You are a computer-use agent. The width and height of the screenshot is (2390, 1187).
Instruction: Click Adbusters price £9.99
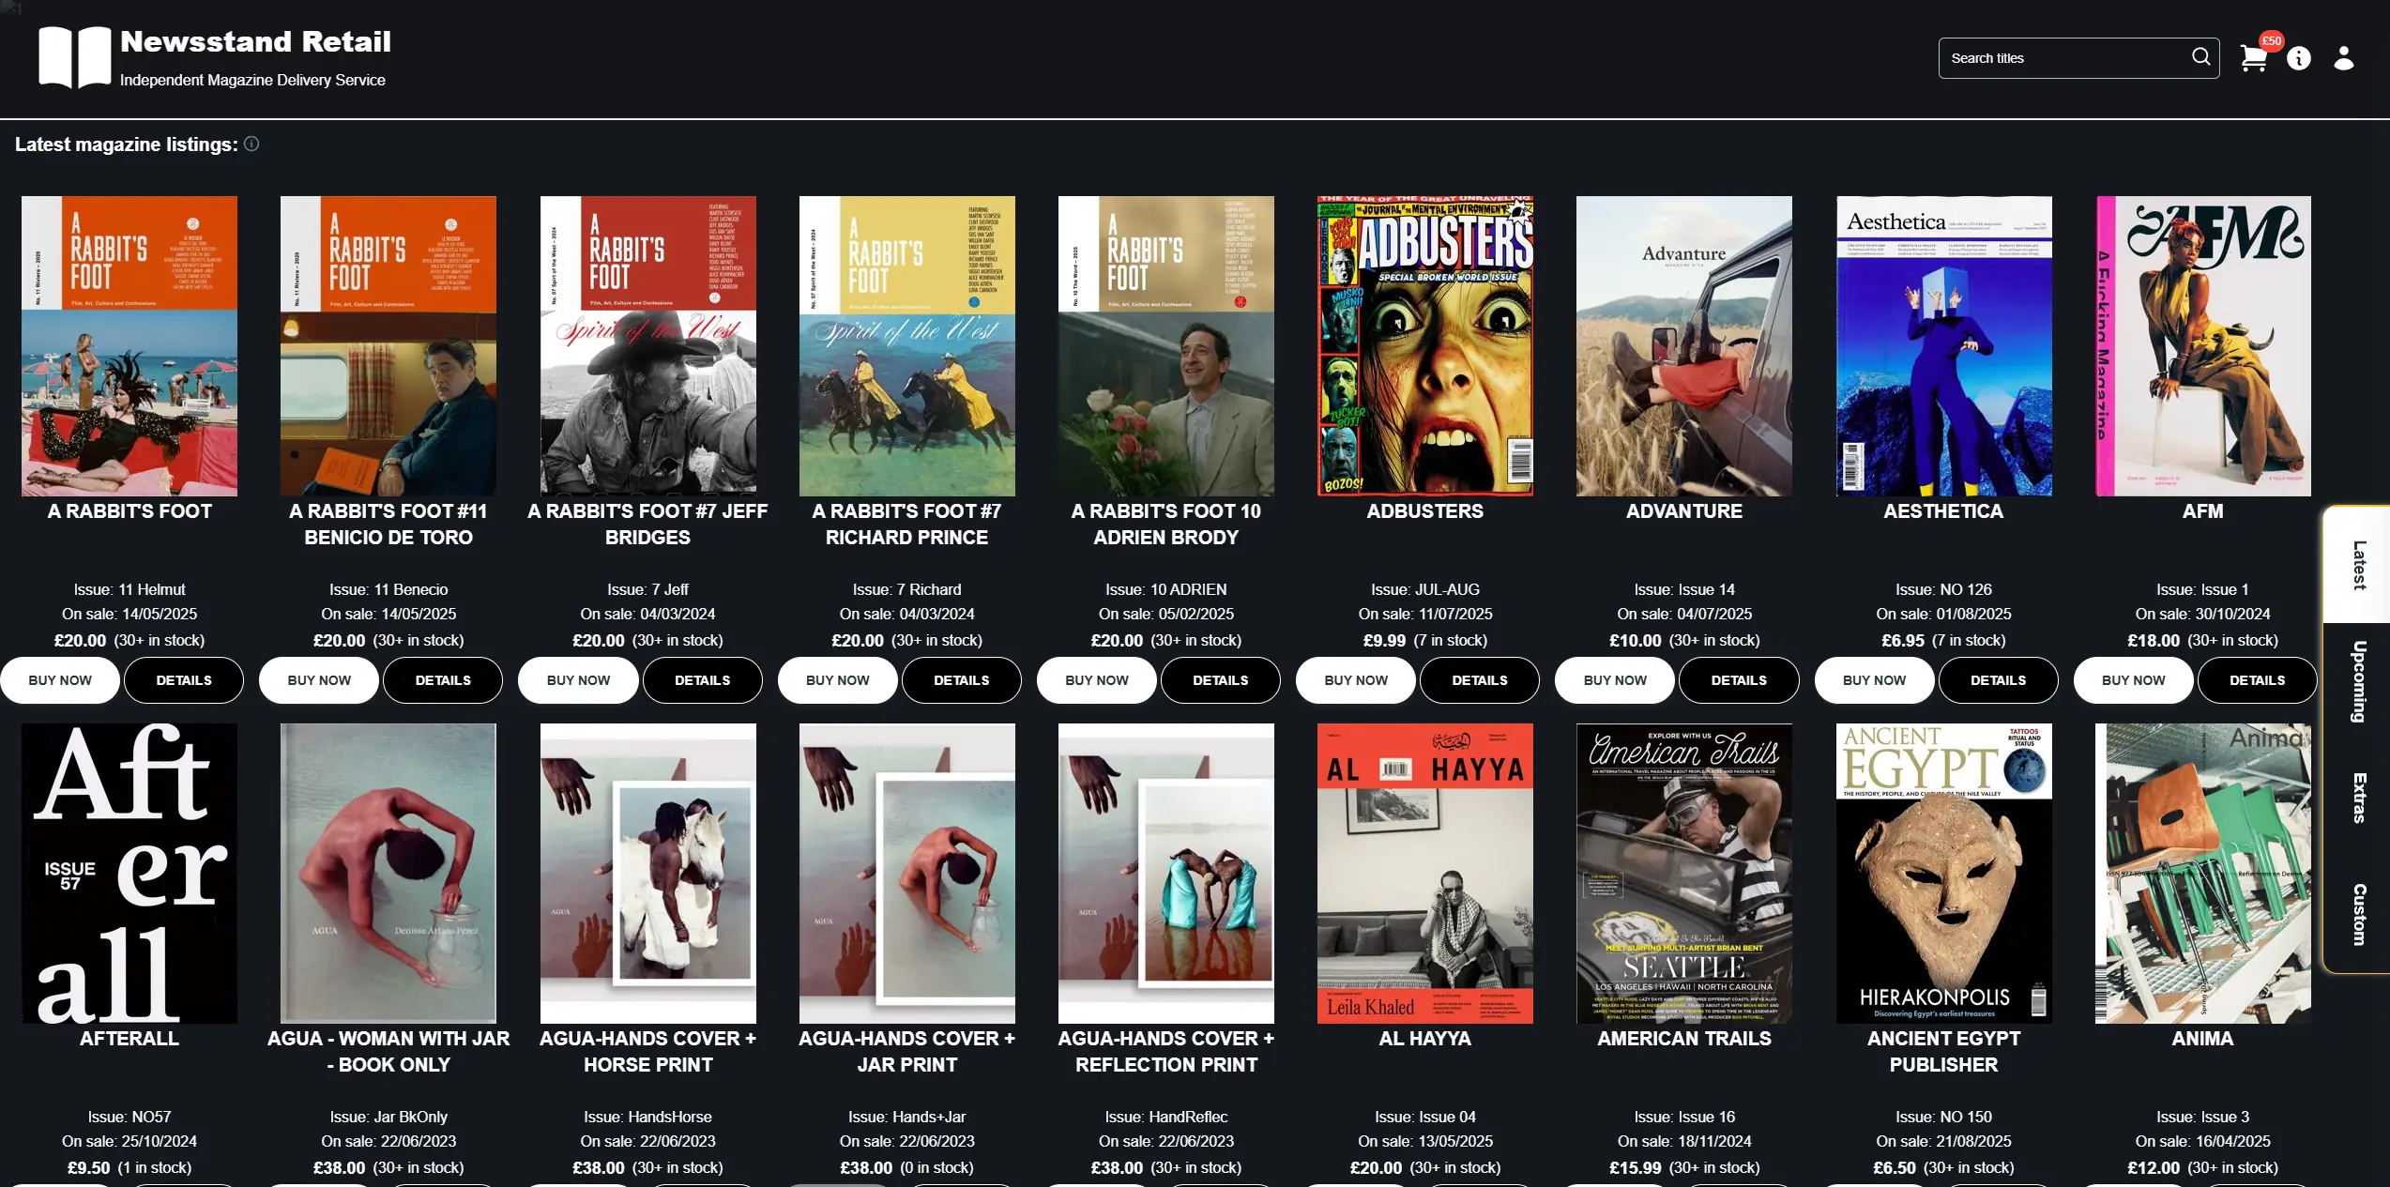pos(1384,641)
